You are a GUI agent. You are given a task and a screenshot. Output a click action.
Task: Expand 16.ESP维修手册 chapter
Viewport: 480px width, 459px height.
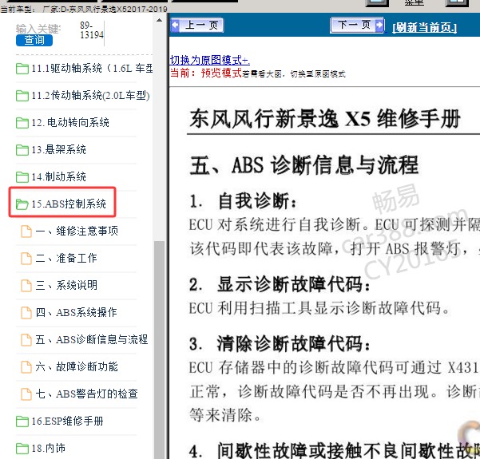click(x=67, y=421)
